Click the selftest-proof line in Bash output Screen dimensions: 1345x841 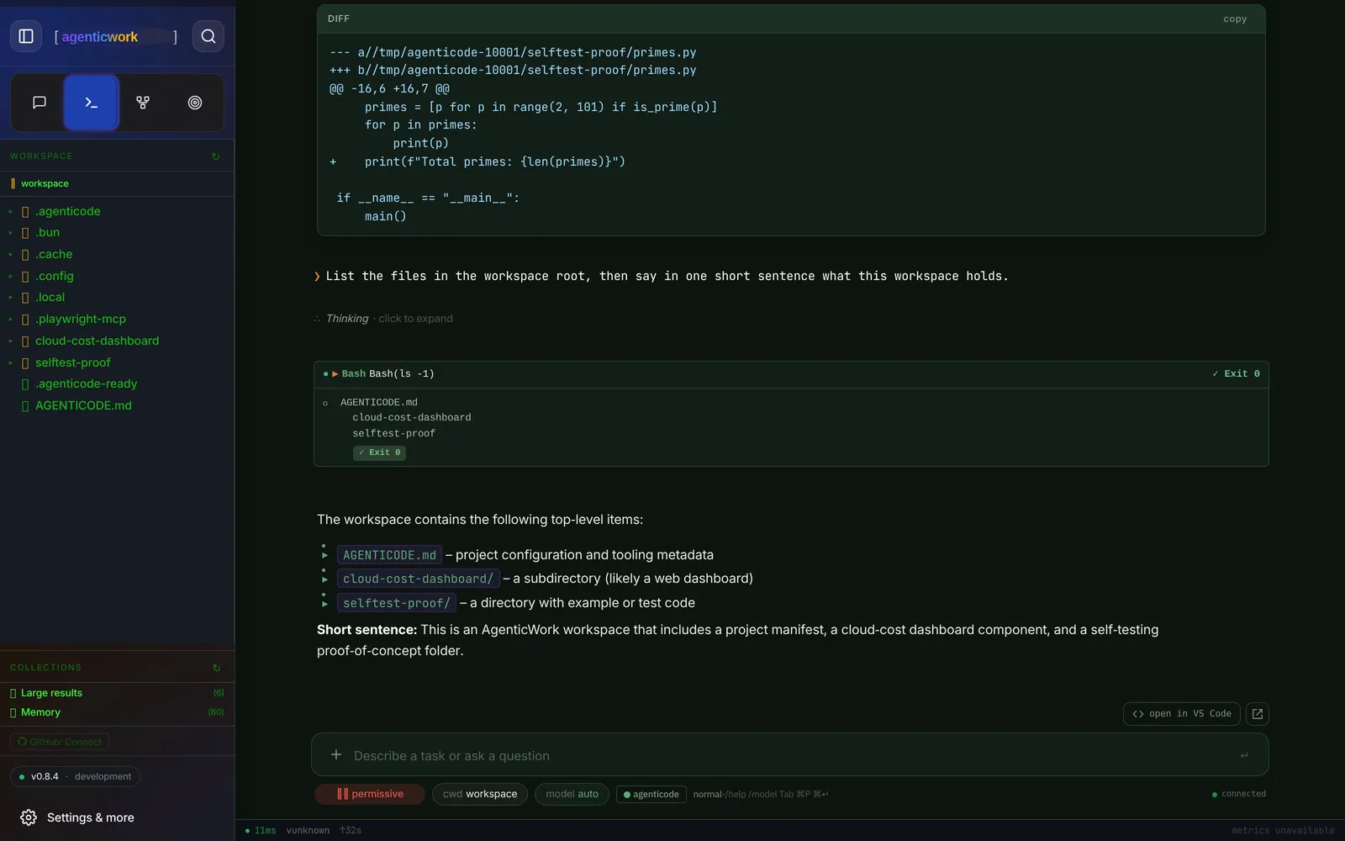click(x=393, y=434)
